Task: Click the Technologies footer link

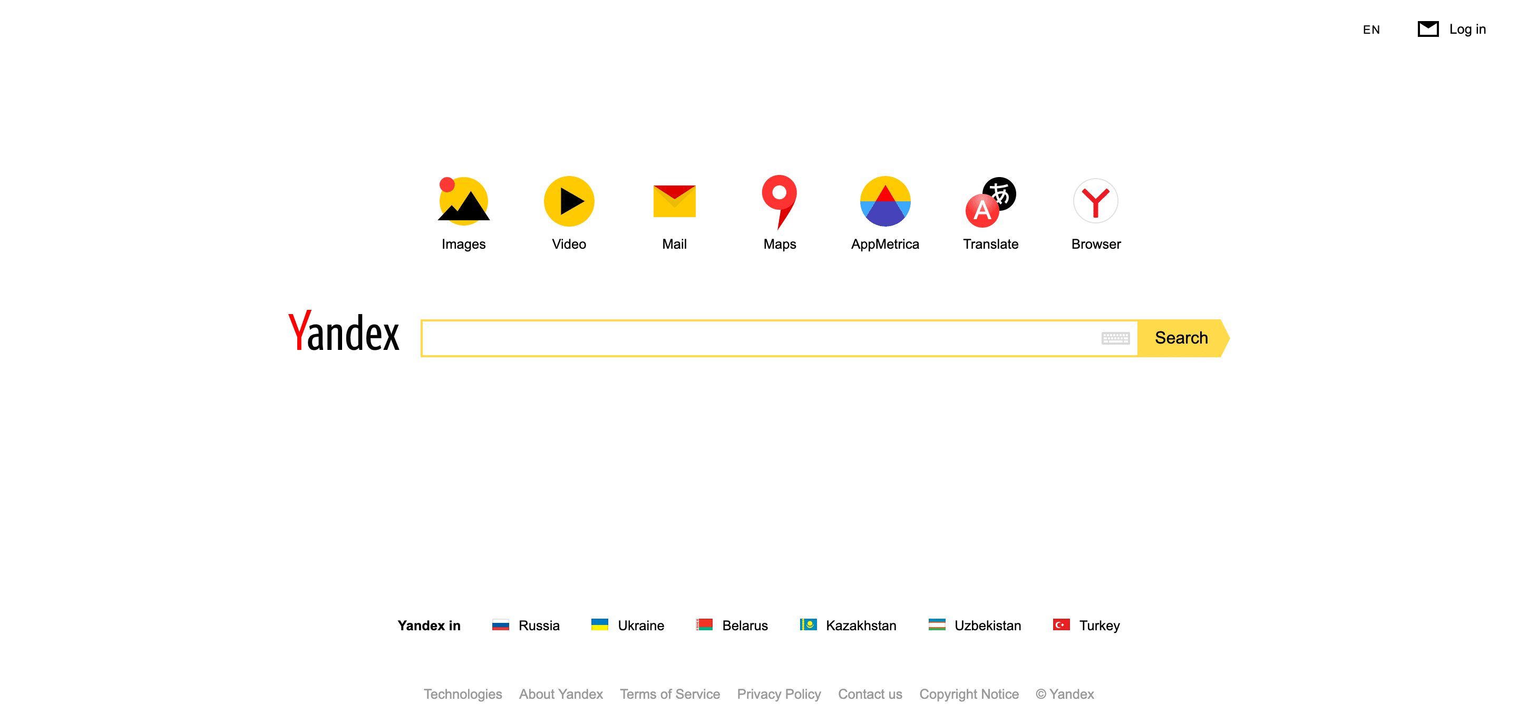Action: [x=463, y=694]
